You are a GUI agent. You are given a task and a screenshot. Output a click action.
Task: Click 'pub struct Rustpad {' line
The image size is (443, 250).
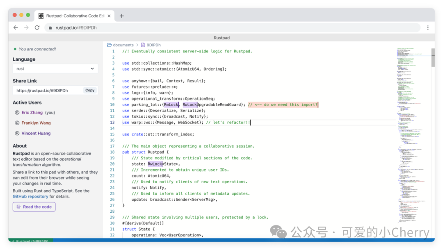(145, 152)
